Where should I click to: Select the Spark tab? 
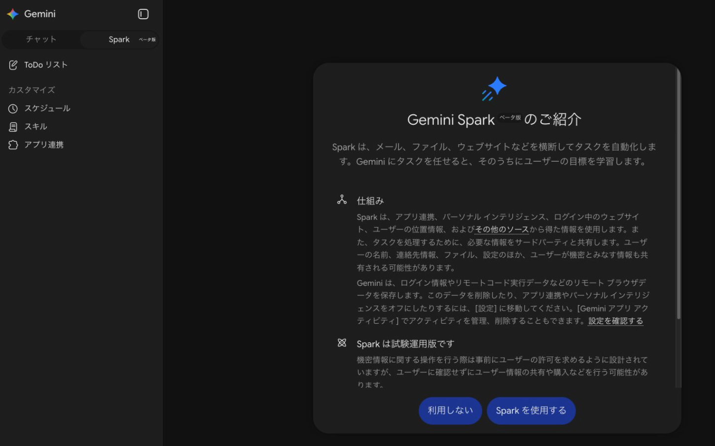click(120, 39)
